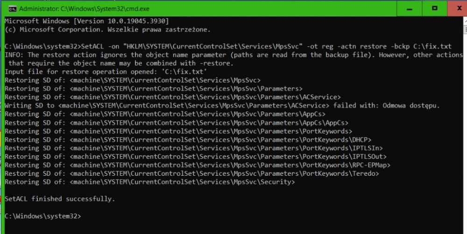
Task: Click the MpsSvc\Security restoring line
Action: coord(150,182)
